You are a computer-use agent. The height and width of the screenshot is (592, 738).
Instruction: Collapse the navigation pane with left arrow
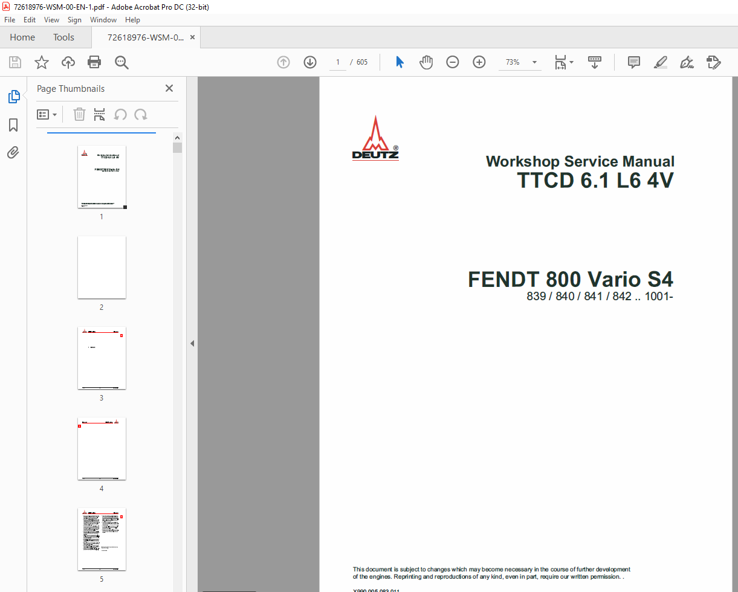click(x=192, y=343)
